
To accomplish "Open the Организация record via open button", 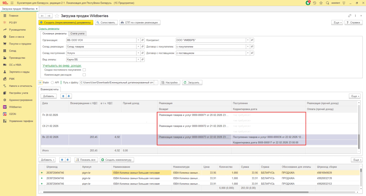I will (x=142, y=40).
